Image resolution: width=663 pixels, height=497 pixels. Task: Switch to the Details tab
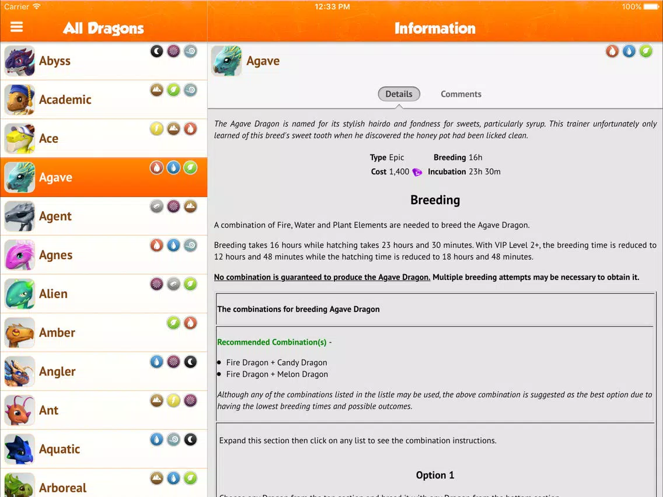399,94
